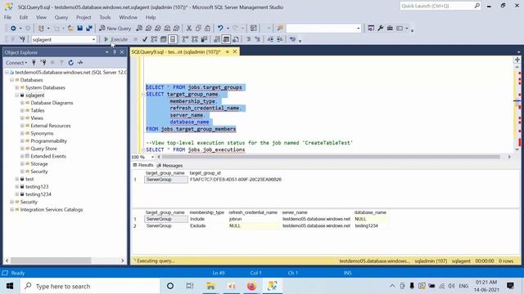Open the Tools menu
524x294 pixels.
pos(105,17)
